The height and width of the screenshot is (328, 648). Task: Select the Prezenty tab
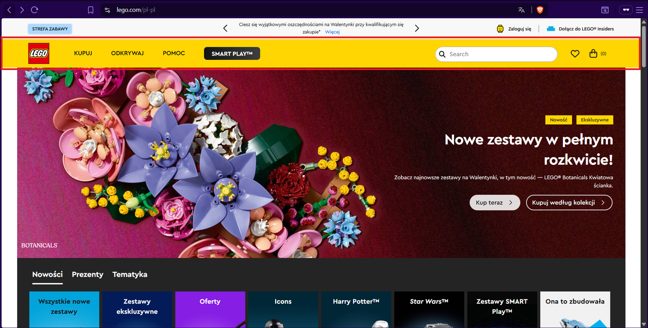[88, 274]
